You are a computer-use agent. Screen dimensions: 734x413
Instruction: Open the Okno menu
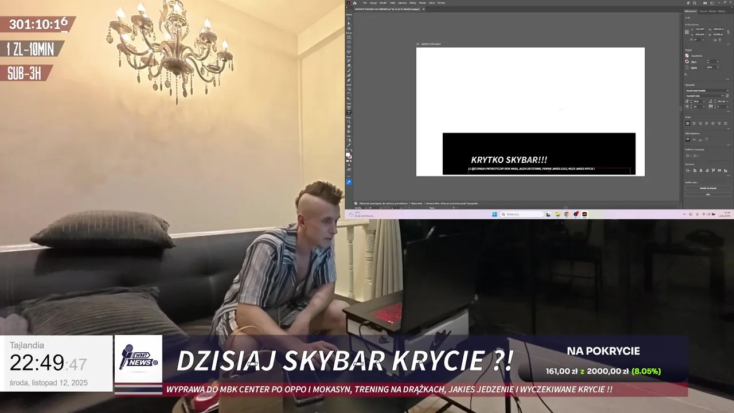pyautogui.click(x=432, y=3)
